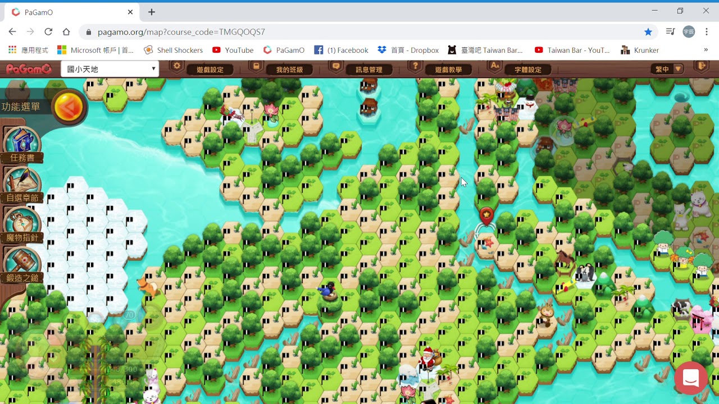Reload the page

tap(48, 32)
